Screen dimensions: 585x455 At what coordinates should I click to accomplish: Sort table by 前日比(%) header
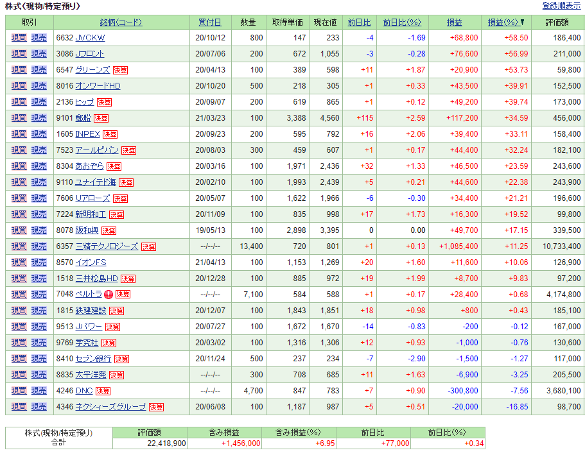402,22
